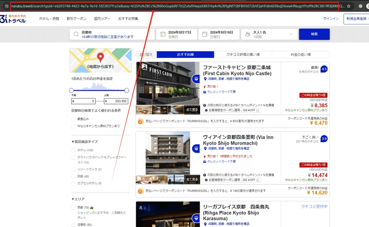The height and width of the screenshot is (227, 369).
Task: Open 国内ツアー menu
Action: [x=102, y=18]
